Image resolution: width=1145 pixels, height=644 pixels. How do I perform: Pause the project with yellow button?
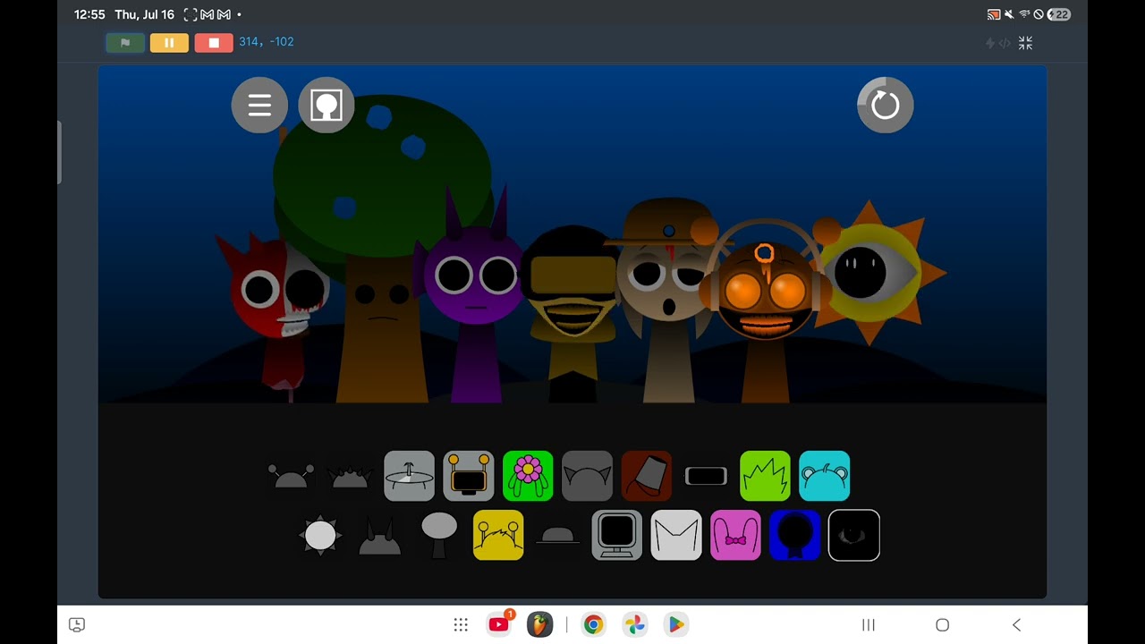(169, 43)
